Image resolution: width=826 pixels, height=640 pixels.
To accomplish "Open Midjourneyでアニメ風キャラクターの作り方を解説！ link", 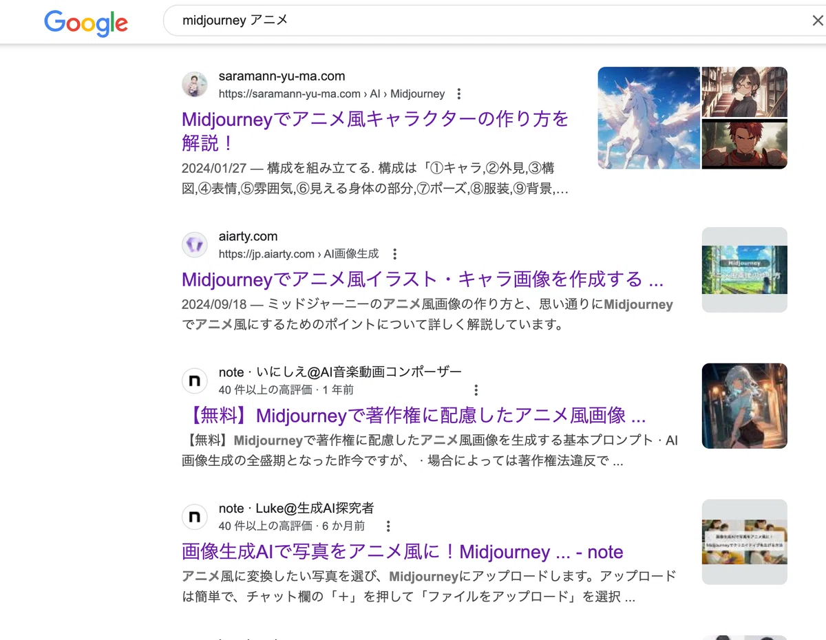I will [375, 131].
